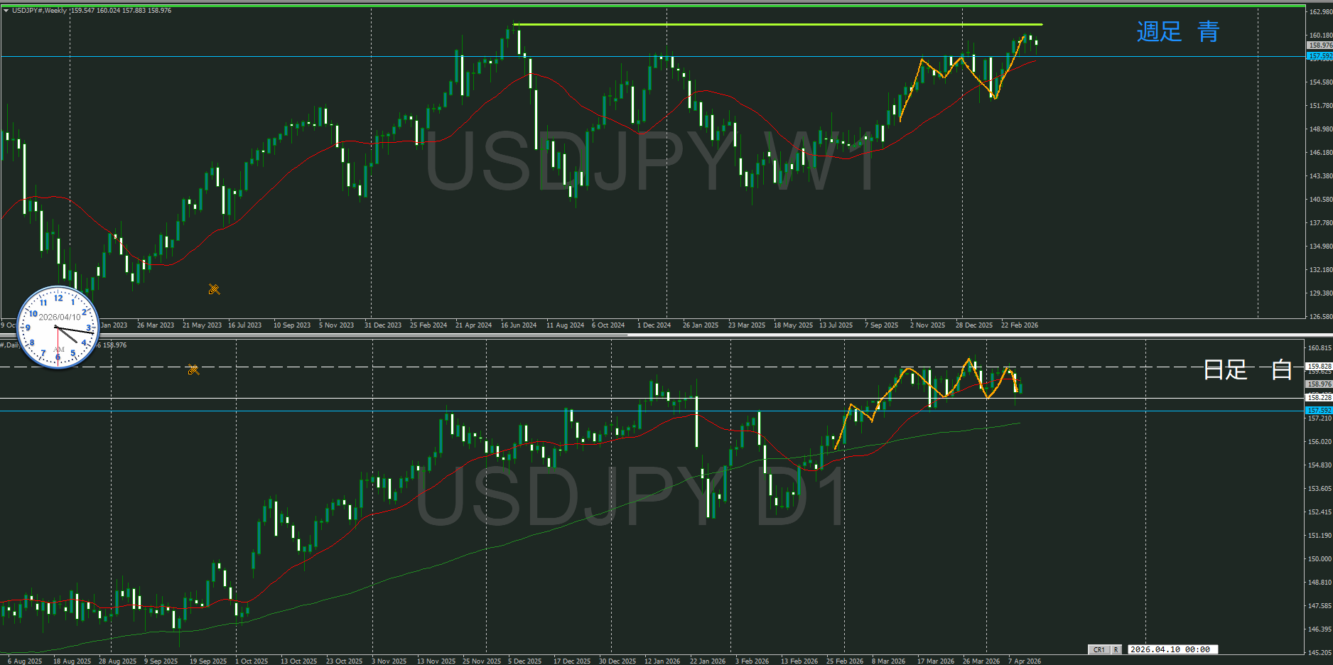Click the pencil icon on the daily dashed line

pyautogui.click(x=193, y=369)
